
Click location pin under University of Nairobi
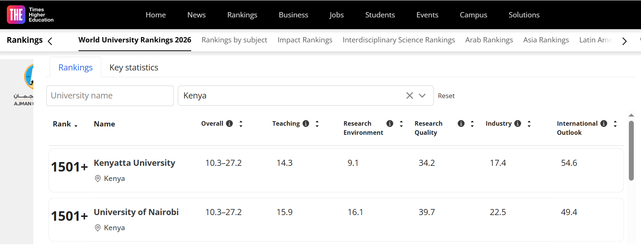pyautogui.click(x=97, y=228)
